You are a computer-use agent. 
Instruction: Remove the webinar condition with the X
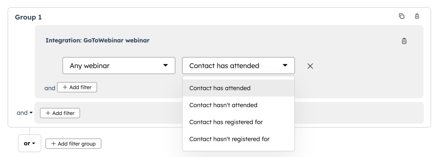click(310, 66)
